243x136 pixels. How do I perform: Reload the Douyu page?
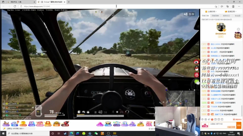pyautogui.click(x=15, y=6)
